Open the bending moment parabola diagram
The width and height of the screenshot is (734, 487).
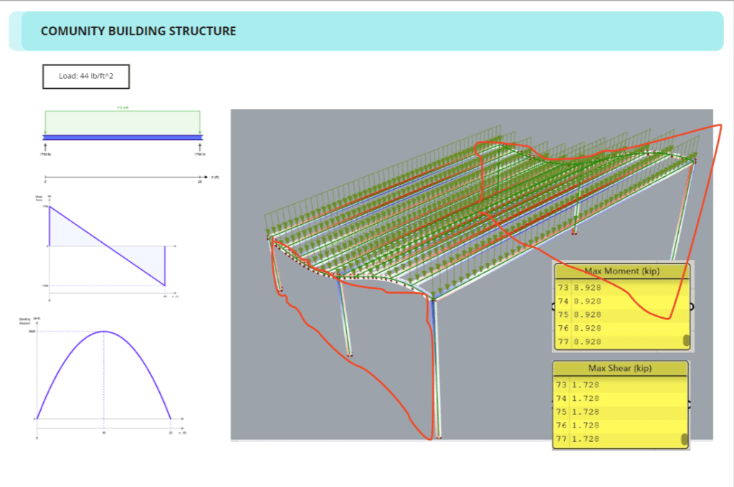pos(105,374)
